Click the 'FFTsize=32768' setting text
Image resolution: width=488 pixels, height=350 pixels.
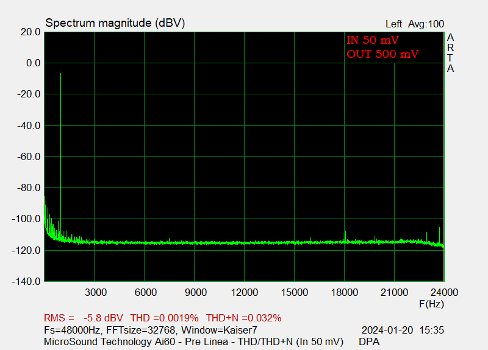pos(141,330)
